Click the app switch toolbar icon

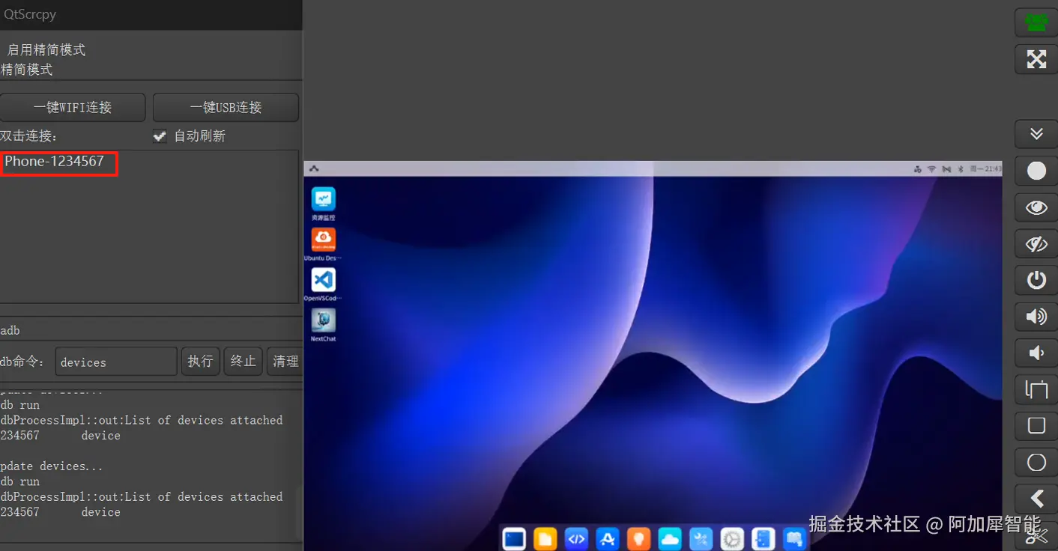(1036, 389)
